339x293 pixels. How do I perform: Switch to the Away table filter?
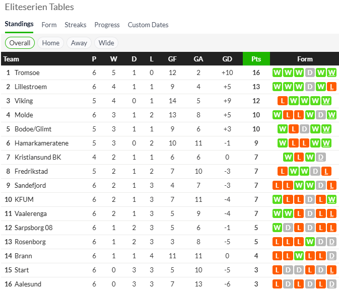(x=79, y=43)
